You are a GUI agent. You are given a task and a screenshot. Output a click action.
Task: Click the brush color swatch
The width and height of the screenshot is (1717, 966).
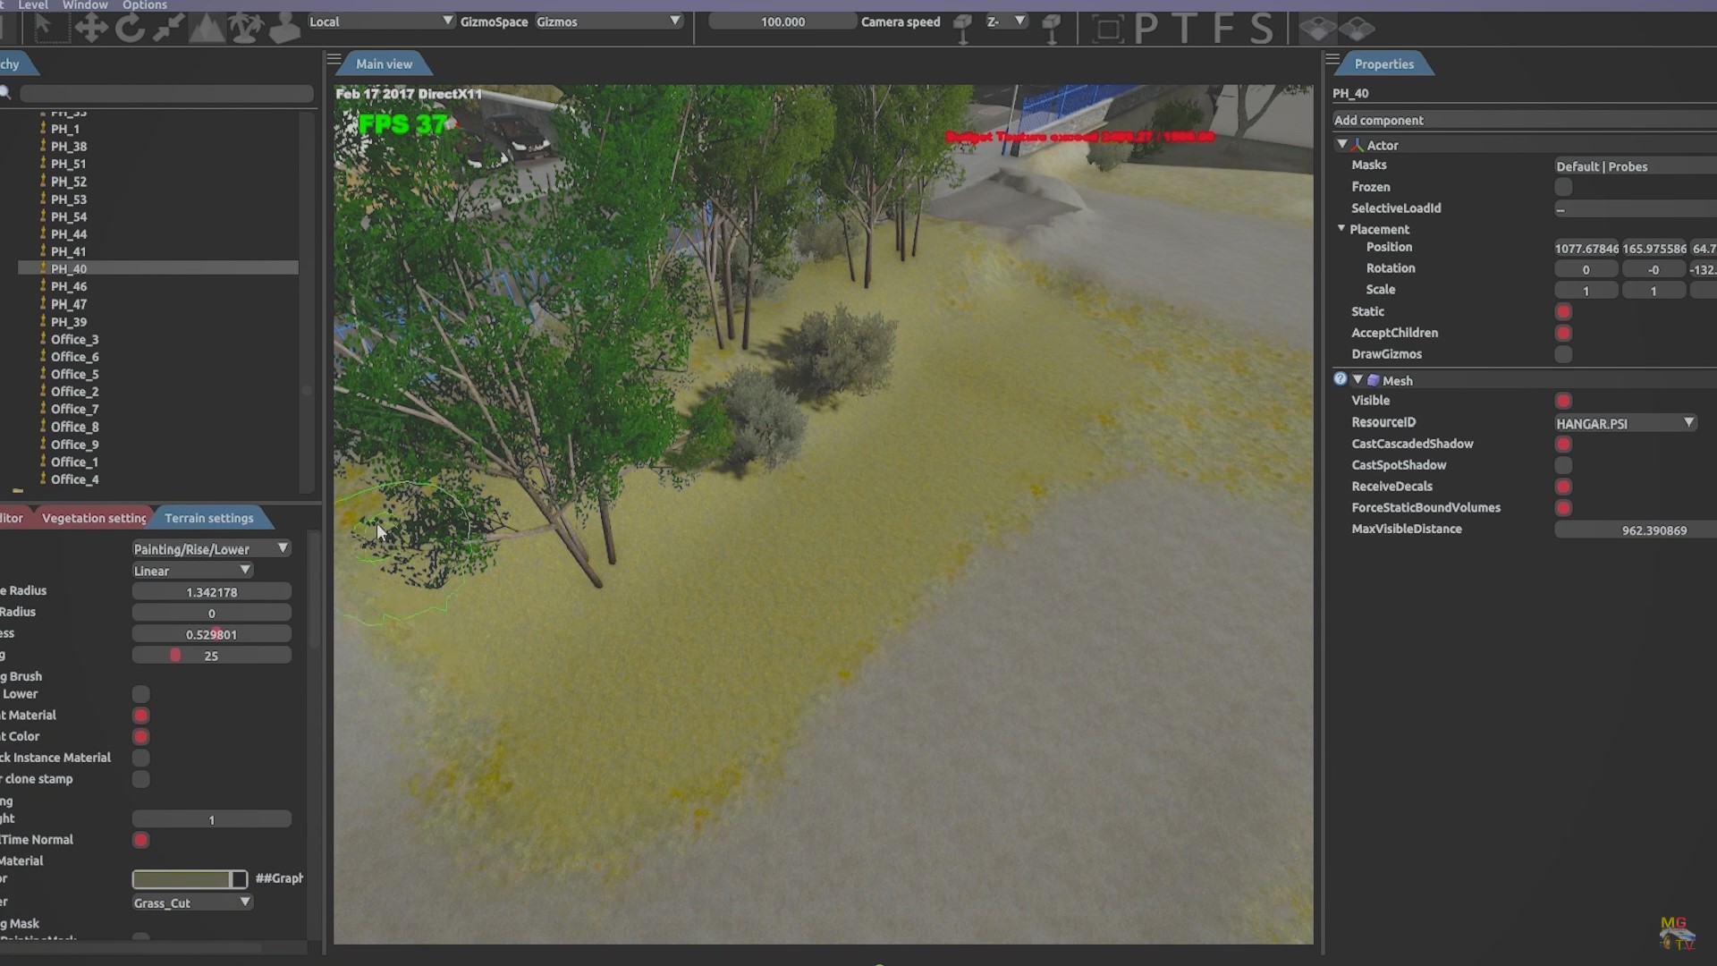(x=190, y=879)
